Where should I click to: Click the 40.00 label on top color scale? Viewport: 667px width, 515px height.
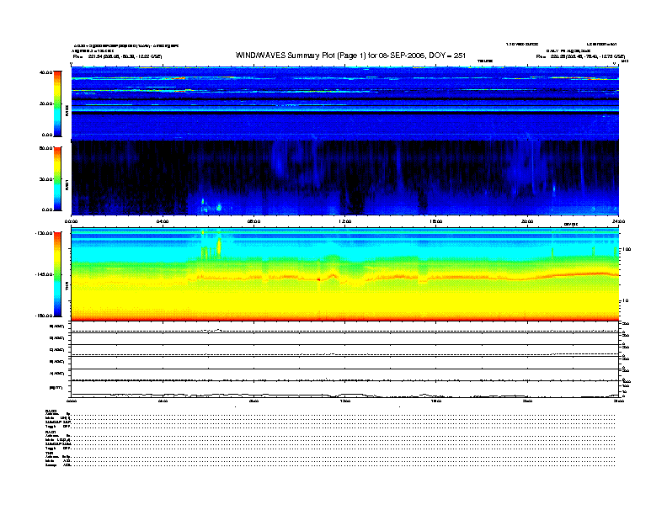tap(46, 72)
